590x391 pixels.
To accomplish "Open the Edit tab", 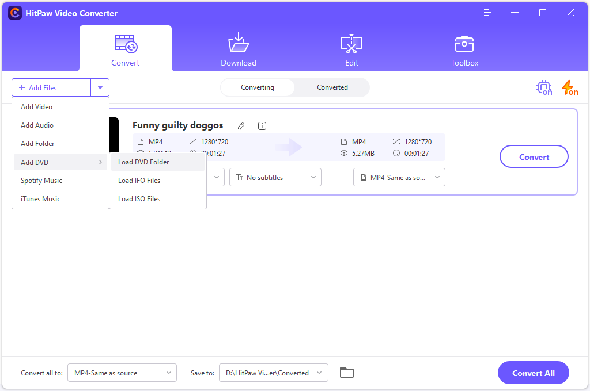I will 351,49.
